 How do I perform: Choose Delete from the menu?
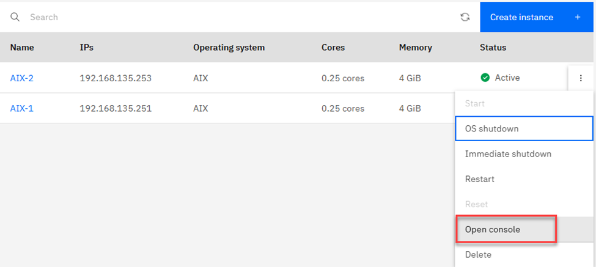pyautogui.click(x=524, y=254)
